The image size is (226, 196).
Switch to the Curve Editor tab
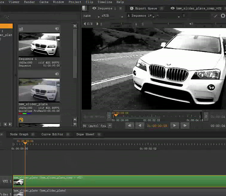pyautogui.click(x=52, y=134)
